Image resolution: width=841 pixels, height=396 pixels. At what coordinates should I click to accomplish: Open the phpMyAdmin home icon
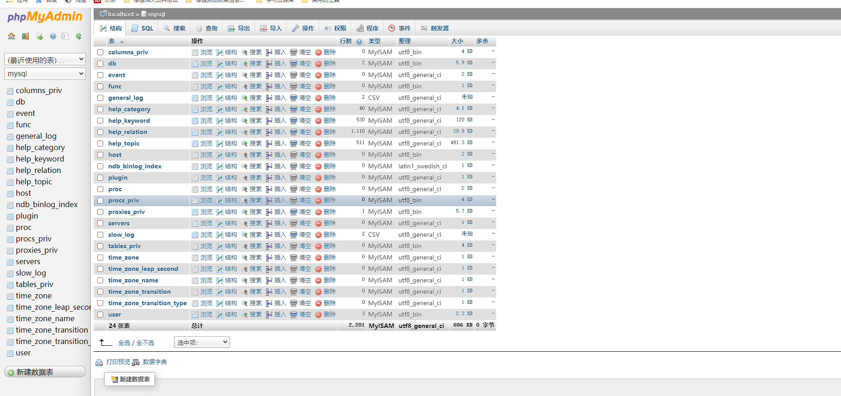(x=11, y=36)
